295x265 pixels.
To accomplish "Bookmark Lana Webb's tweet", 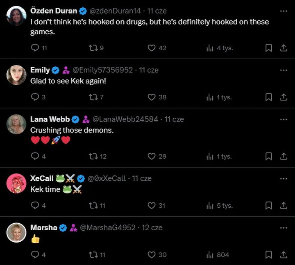I will click(269, 156).
